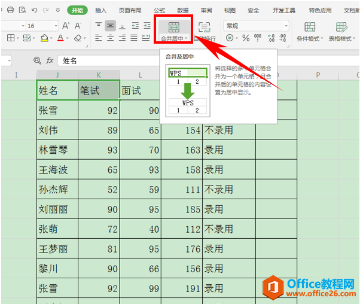
Task: Apply cell borders icon
Action: [x=11, y=38]
